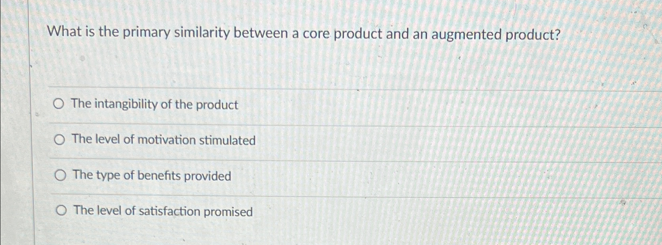Click the question title about core and augmented products
This screenshot has width=662, height=245.
tap(303, 34)
